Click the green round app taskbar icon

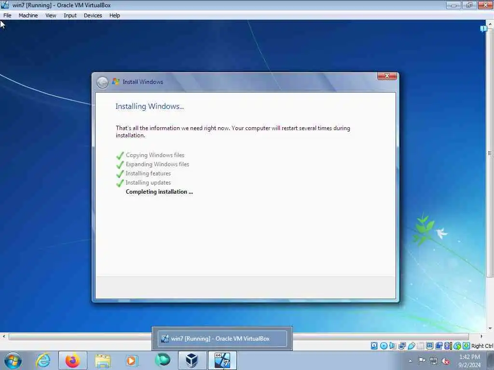coord(162,360)
